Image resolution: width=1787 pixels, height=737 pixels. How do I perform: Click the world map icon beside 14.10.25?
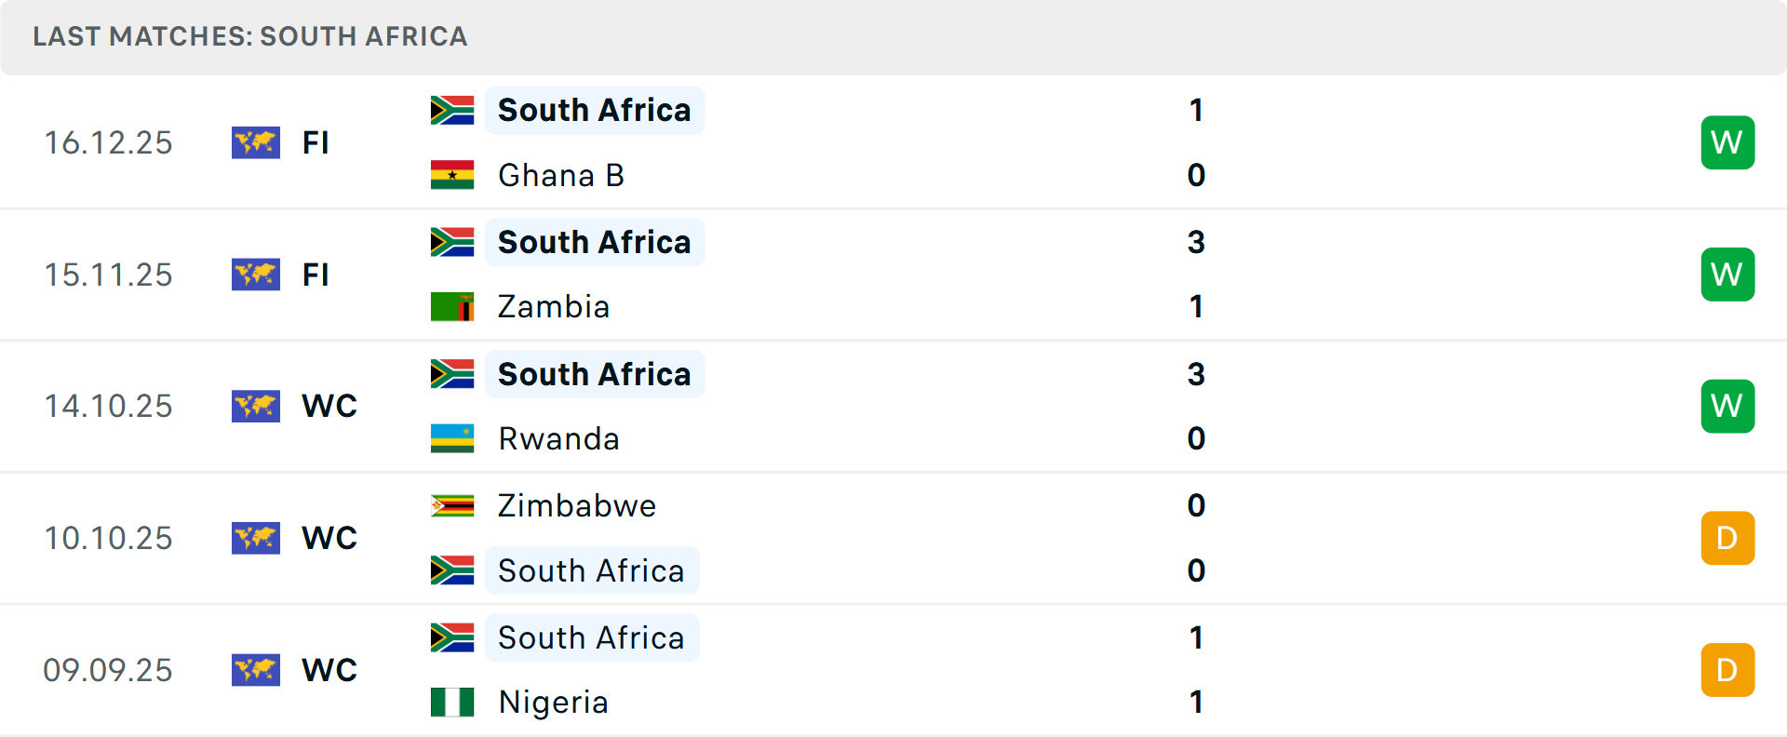[x=256, y=406]
